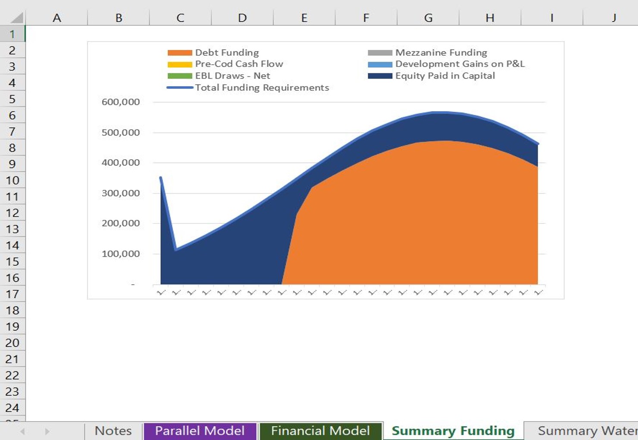Select column B header
The height and width of the screenshot is (440, 638).
(x=119, y=18)
